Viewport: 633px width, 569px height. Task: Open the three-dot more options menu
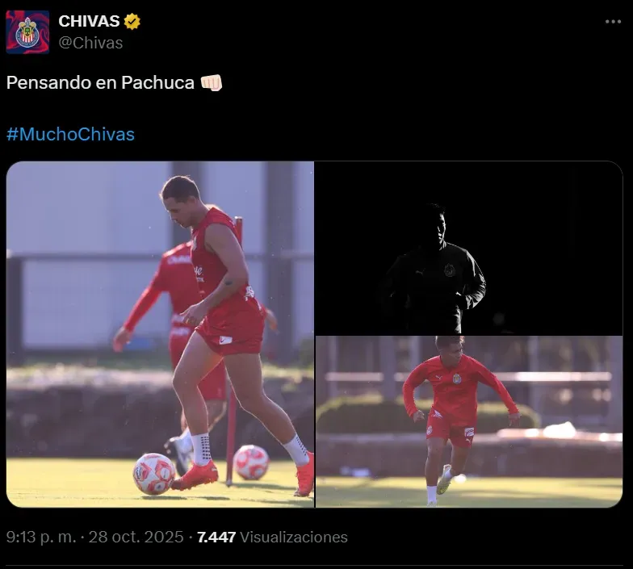coord(613,22)
